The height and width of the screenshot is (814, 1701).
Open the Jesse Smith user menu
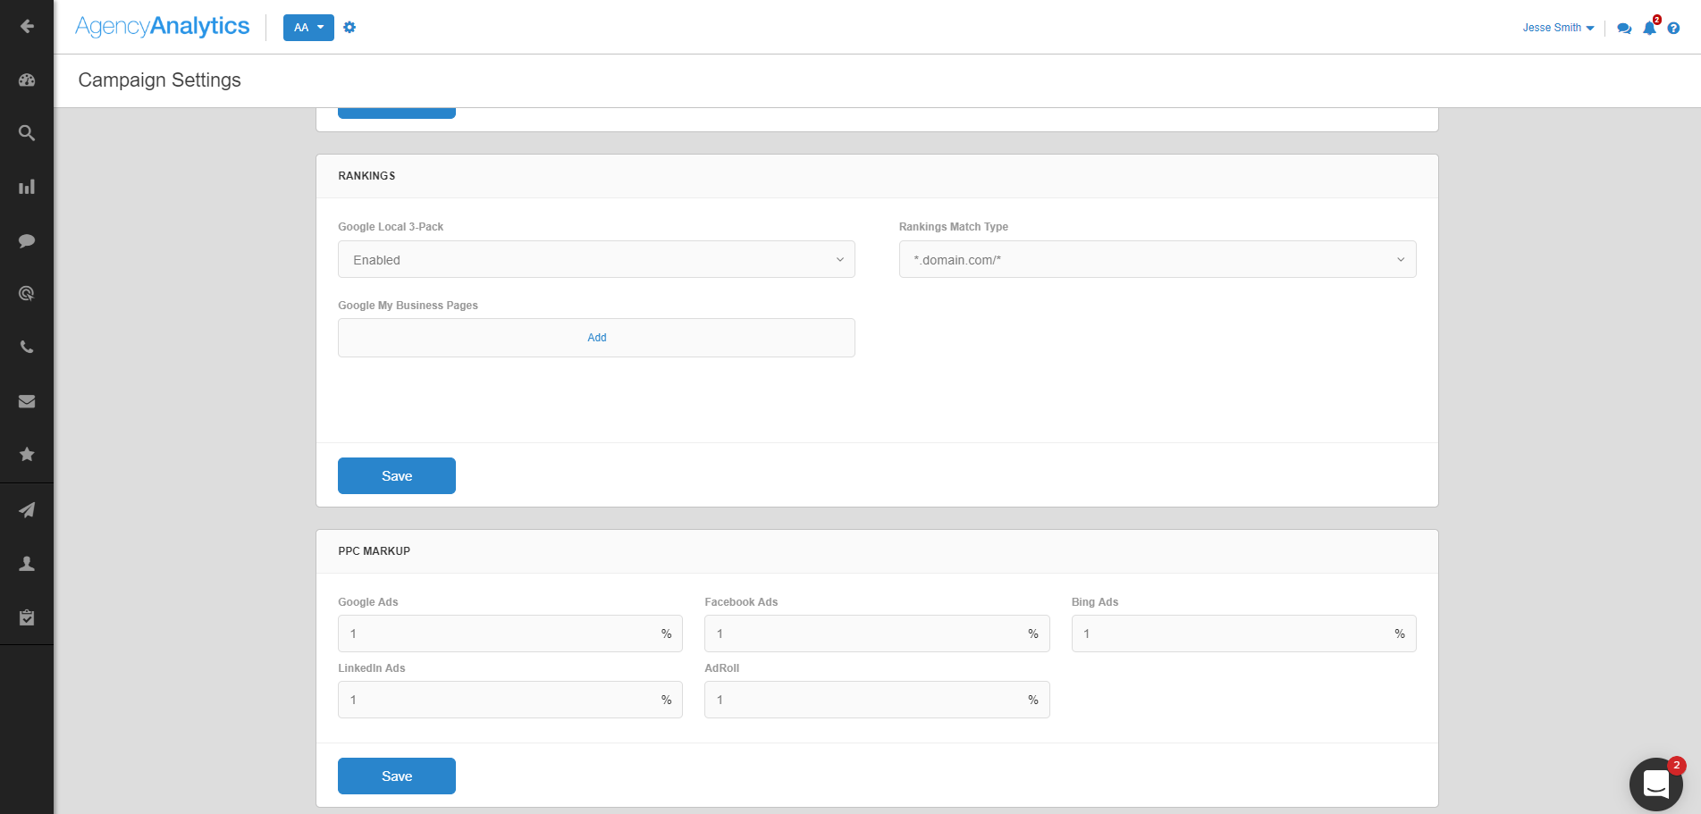[x=1558, y=28]
